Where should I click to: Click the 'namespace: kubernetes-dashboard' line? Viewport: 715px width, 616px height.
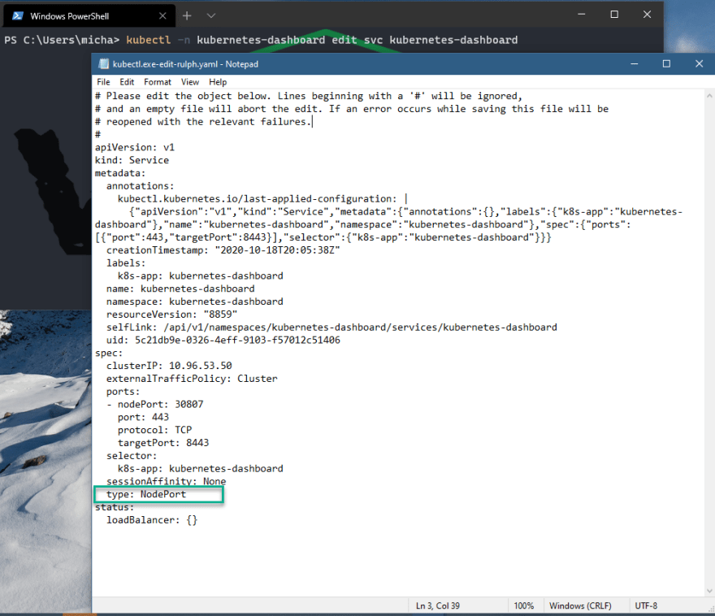pos(195,301)
